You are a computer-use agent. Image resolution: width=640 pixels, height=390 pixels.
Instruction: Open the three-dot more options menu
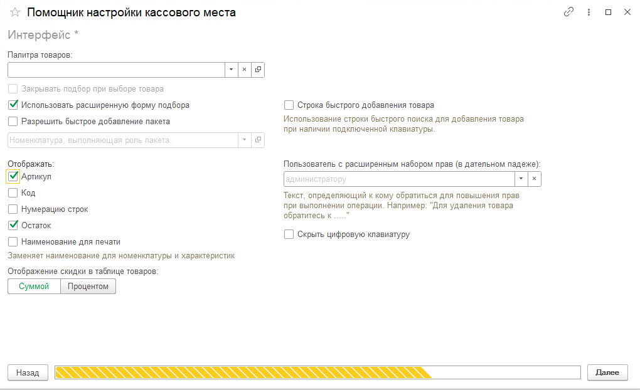point(589,12)
